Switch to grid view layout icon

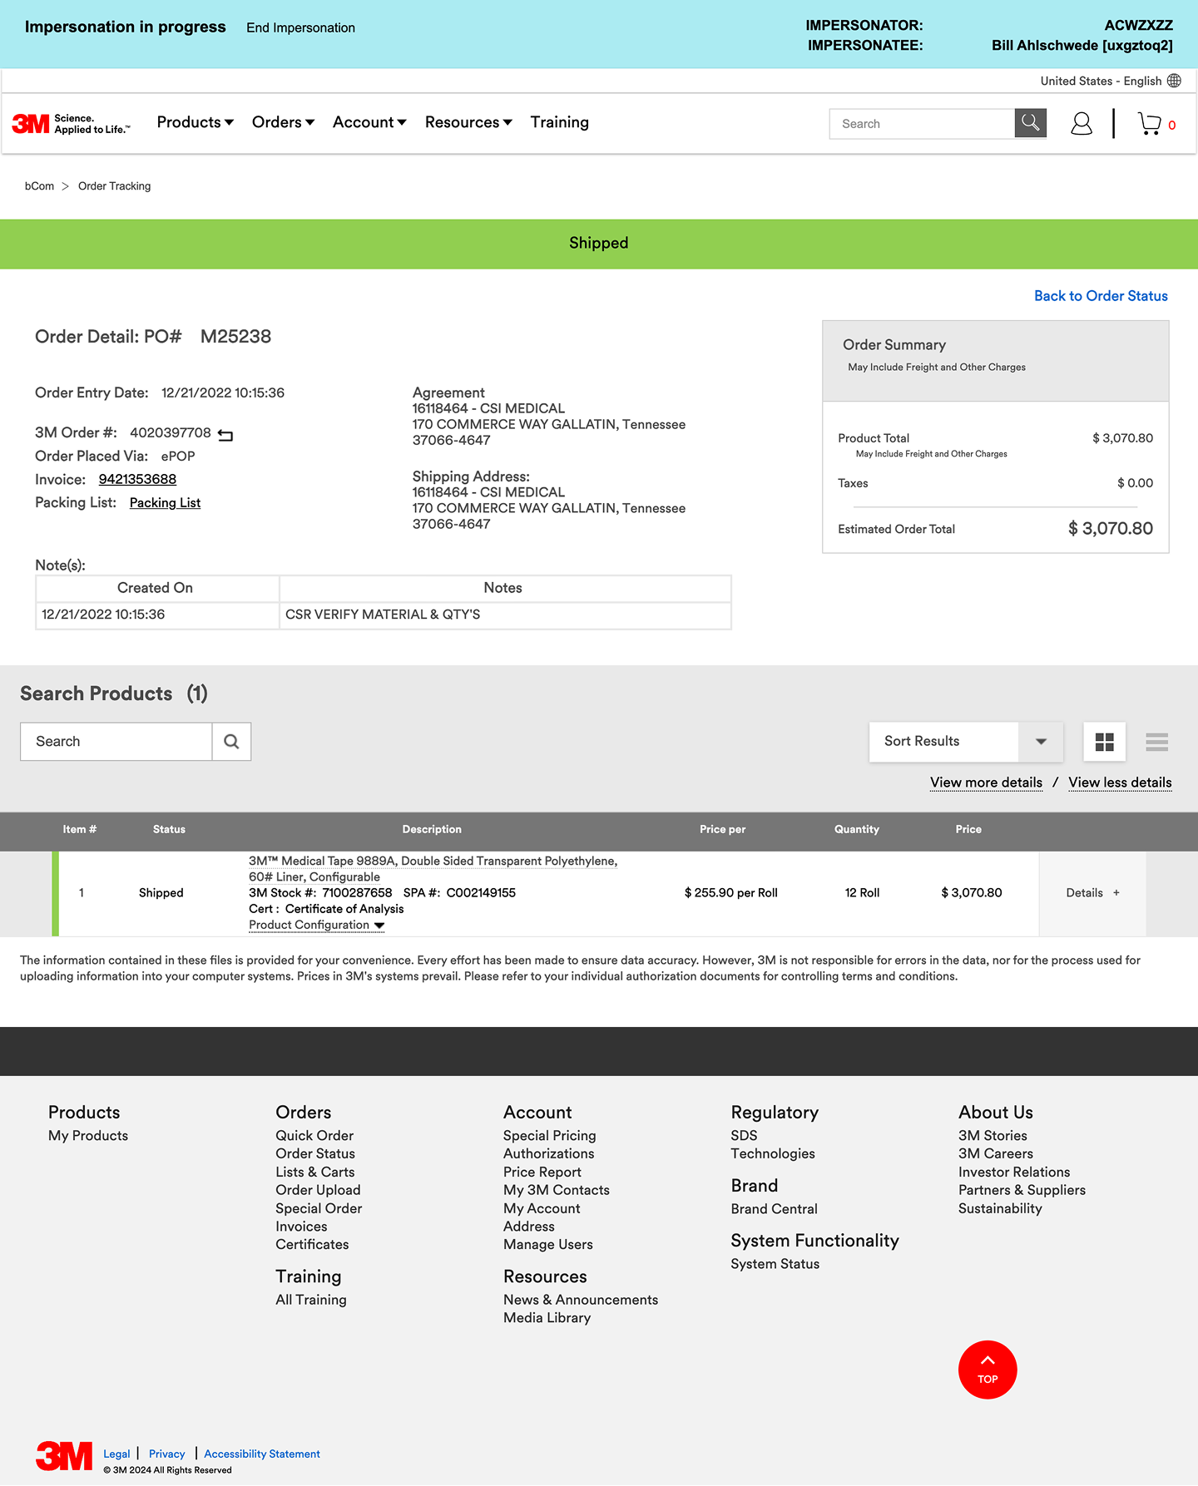click(1104, 742)
